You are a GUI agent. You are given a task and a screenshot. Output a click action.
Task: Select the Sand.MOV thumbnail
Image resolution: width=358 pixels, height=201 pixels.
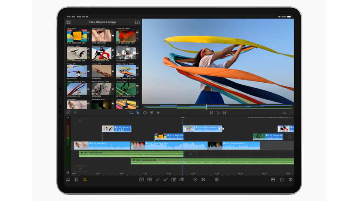pos(77,105)
